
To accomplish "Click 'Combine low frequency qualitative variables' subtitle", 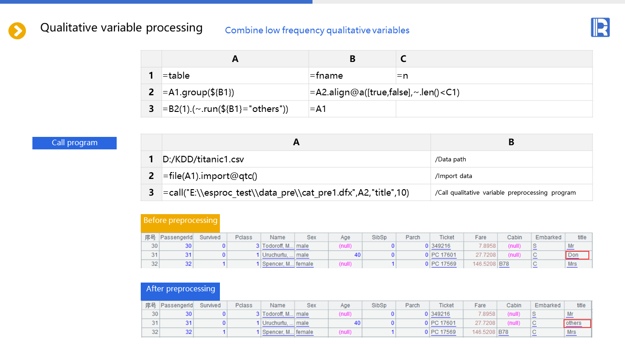I will pos(317,31).
